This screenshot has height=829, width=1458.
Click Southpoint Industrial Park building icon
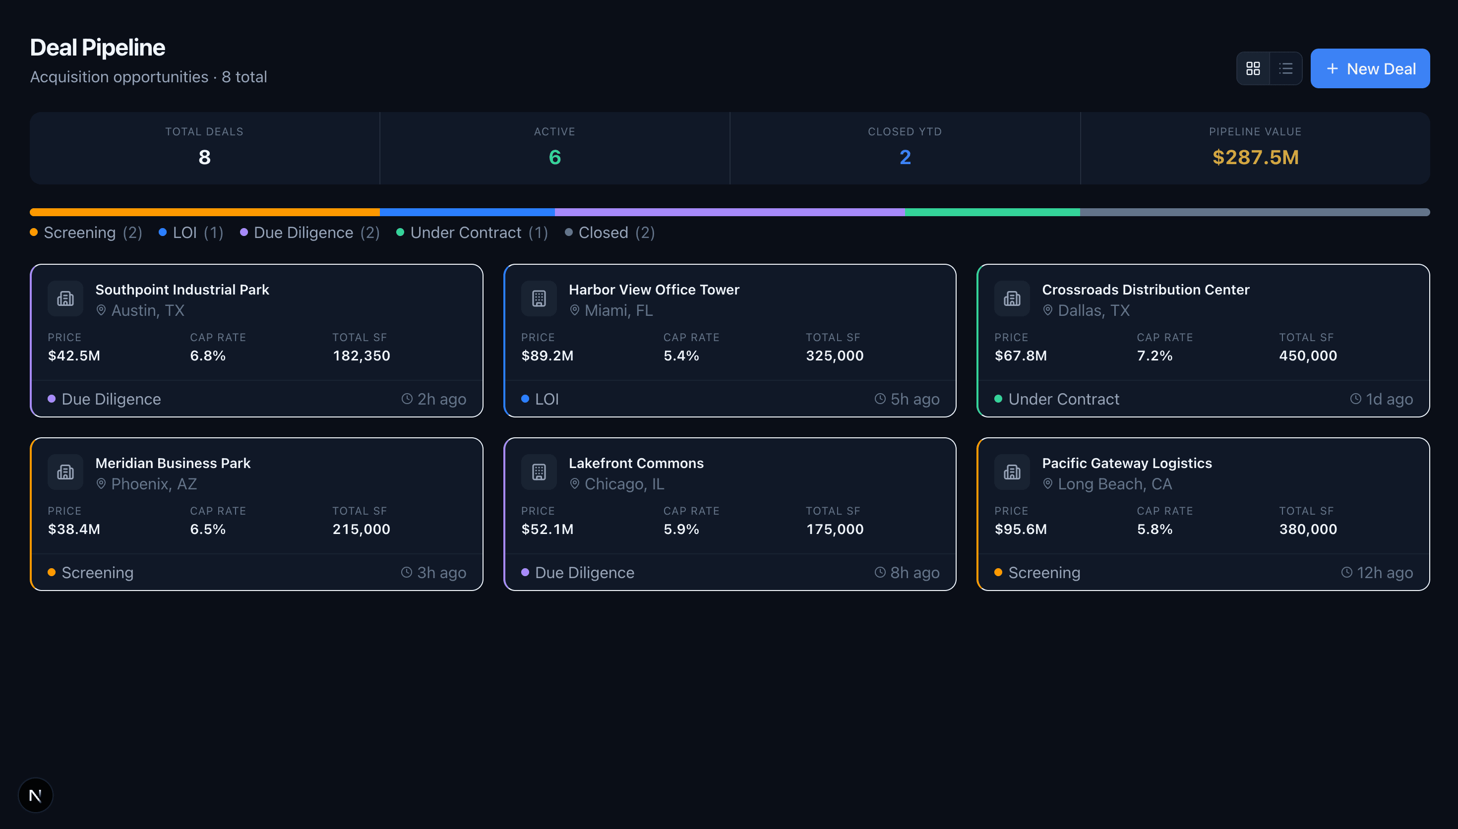65,298
